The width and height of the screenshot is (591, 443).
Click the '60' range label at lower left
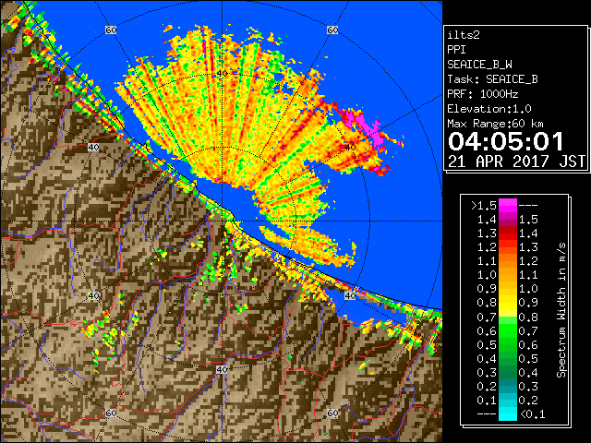tap(111, 413)
